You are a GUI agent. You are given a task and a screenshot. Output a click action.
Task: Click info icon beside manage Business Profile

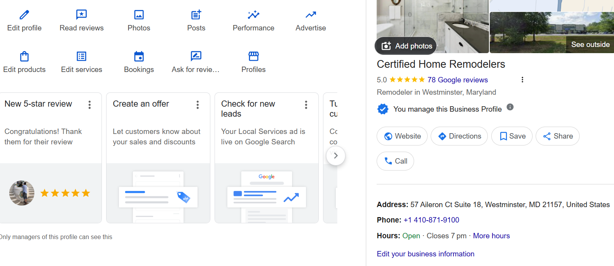pos(510,107)
